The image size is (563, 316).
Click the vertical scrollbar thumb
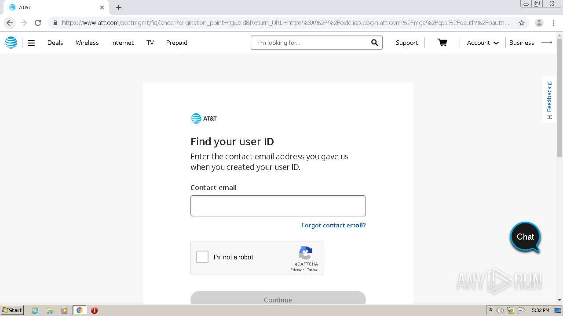tap(559, 97)
